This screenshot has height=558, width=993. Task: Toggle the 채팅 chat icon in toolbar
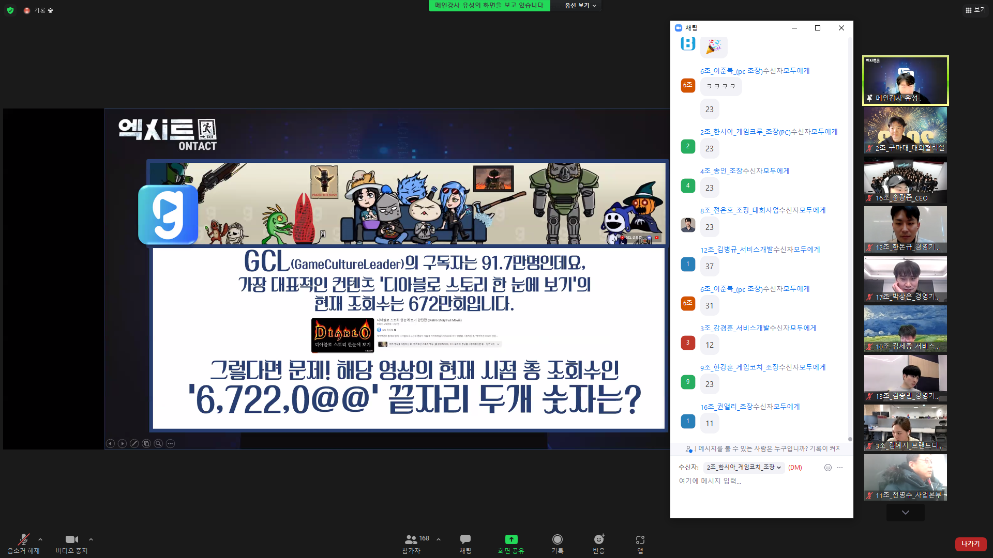pos(465,540)
